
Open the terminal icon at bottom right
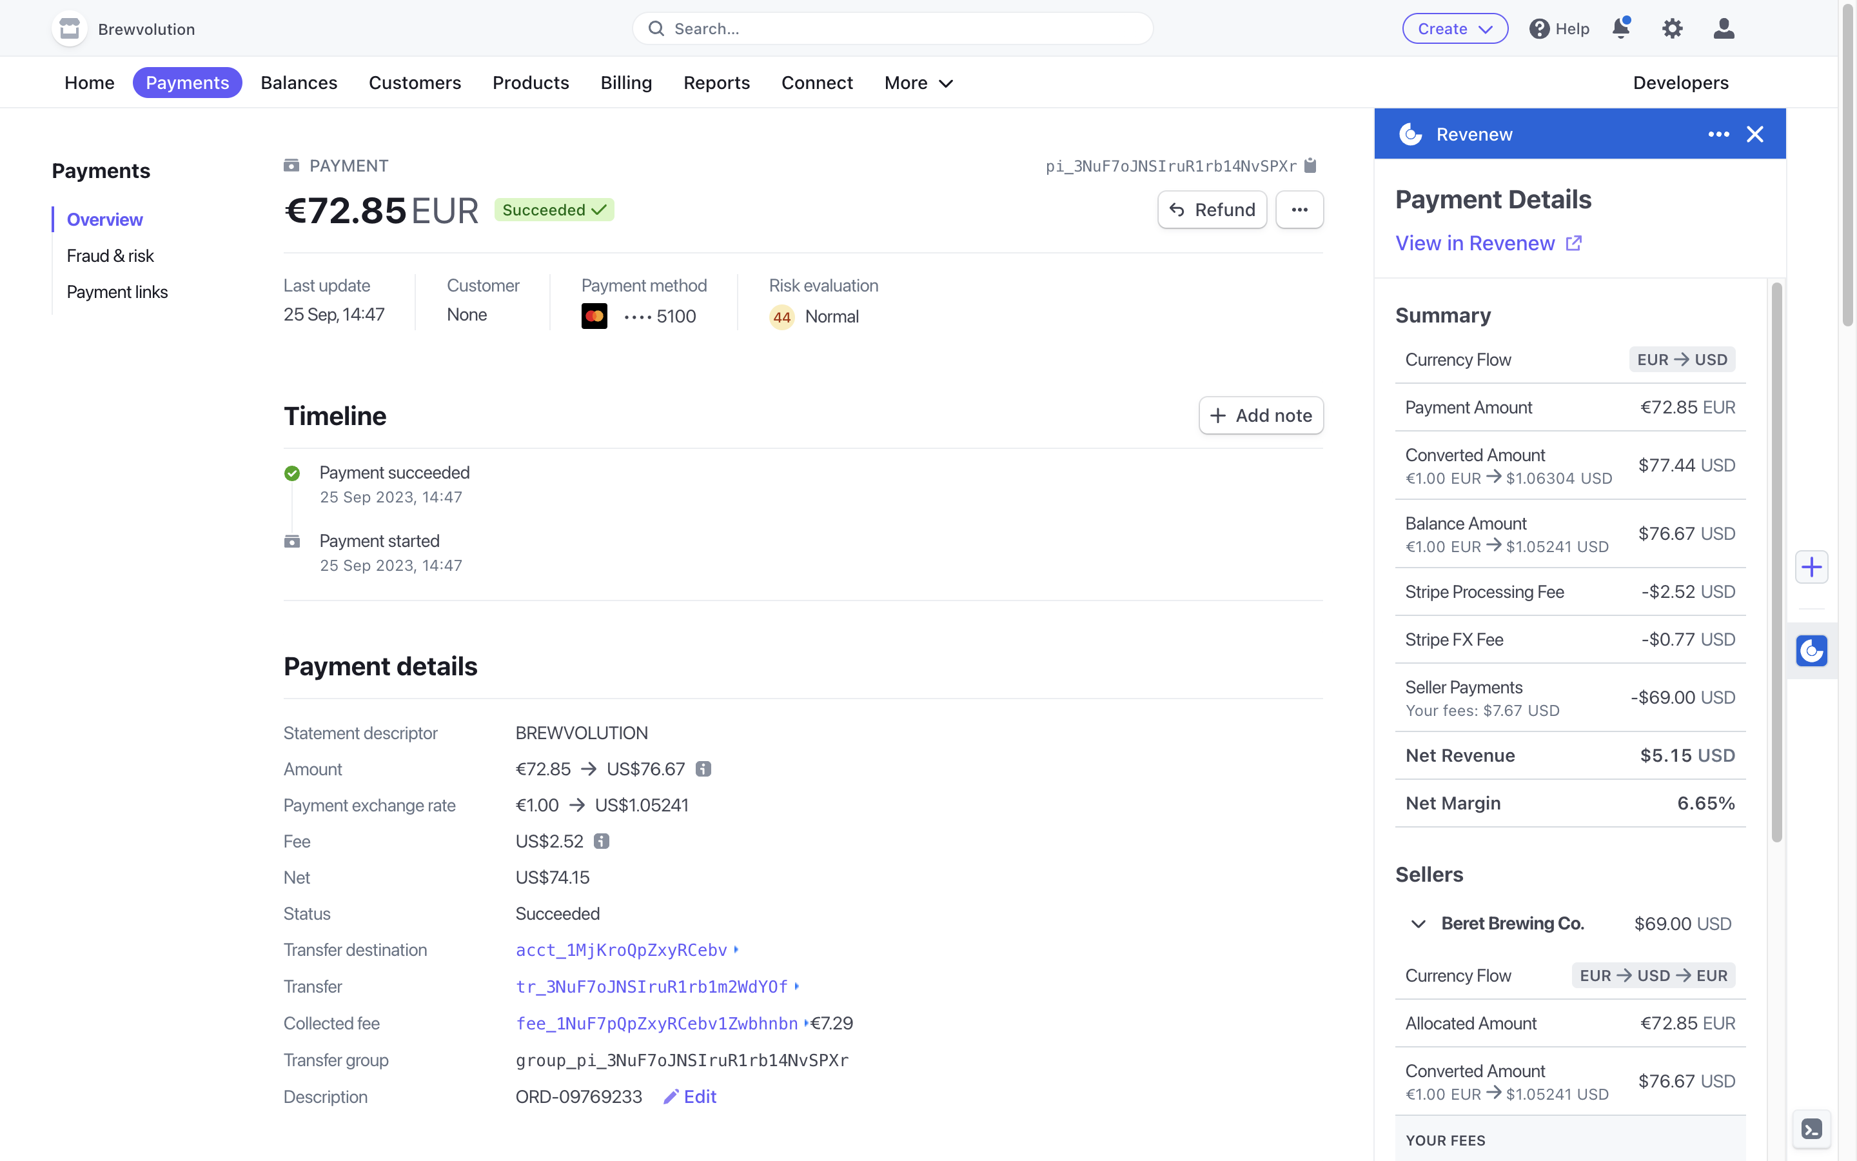coord(1812,1129)
